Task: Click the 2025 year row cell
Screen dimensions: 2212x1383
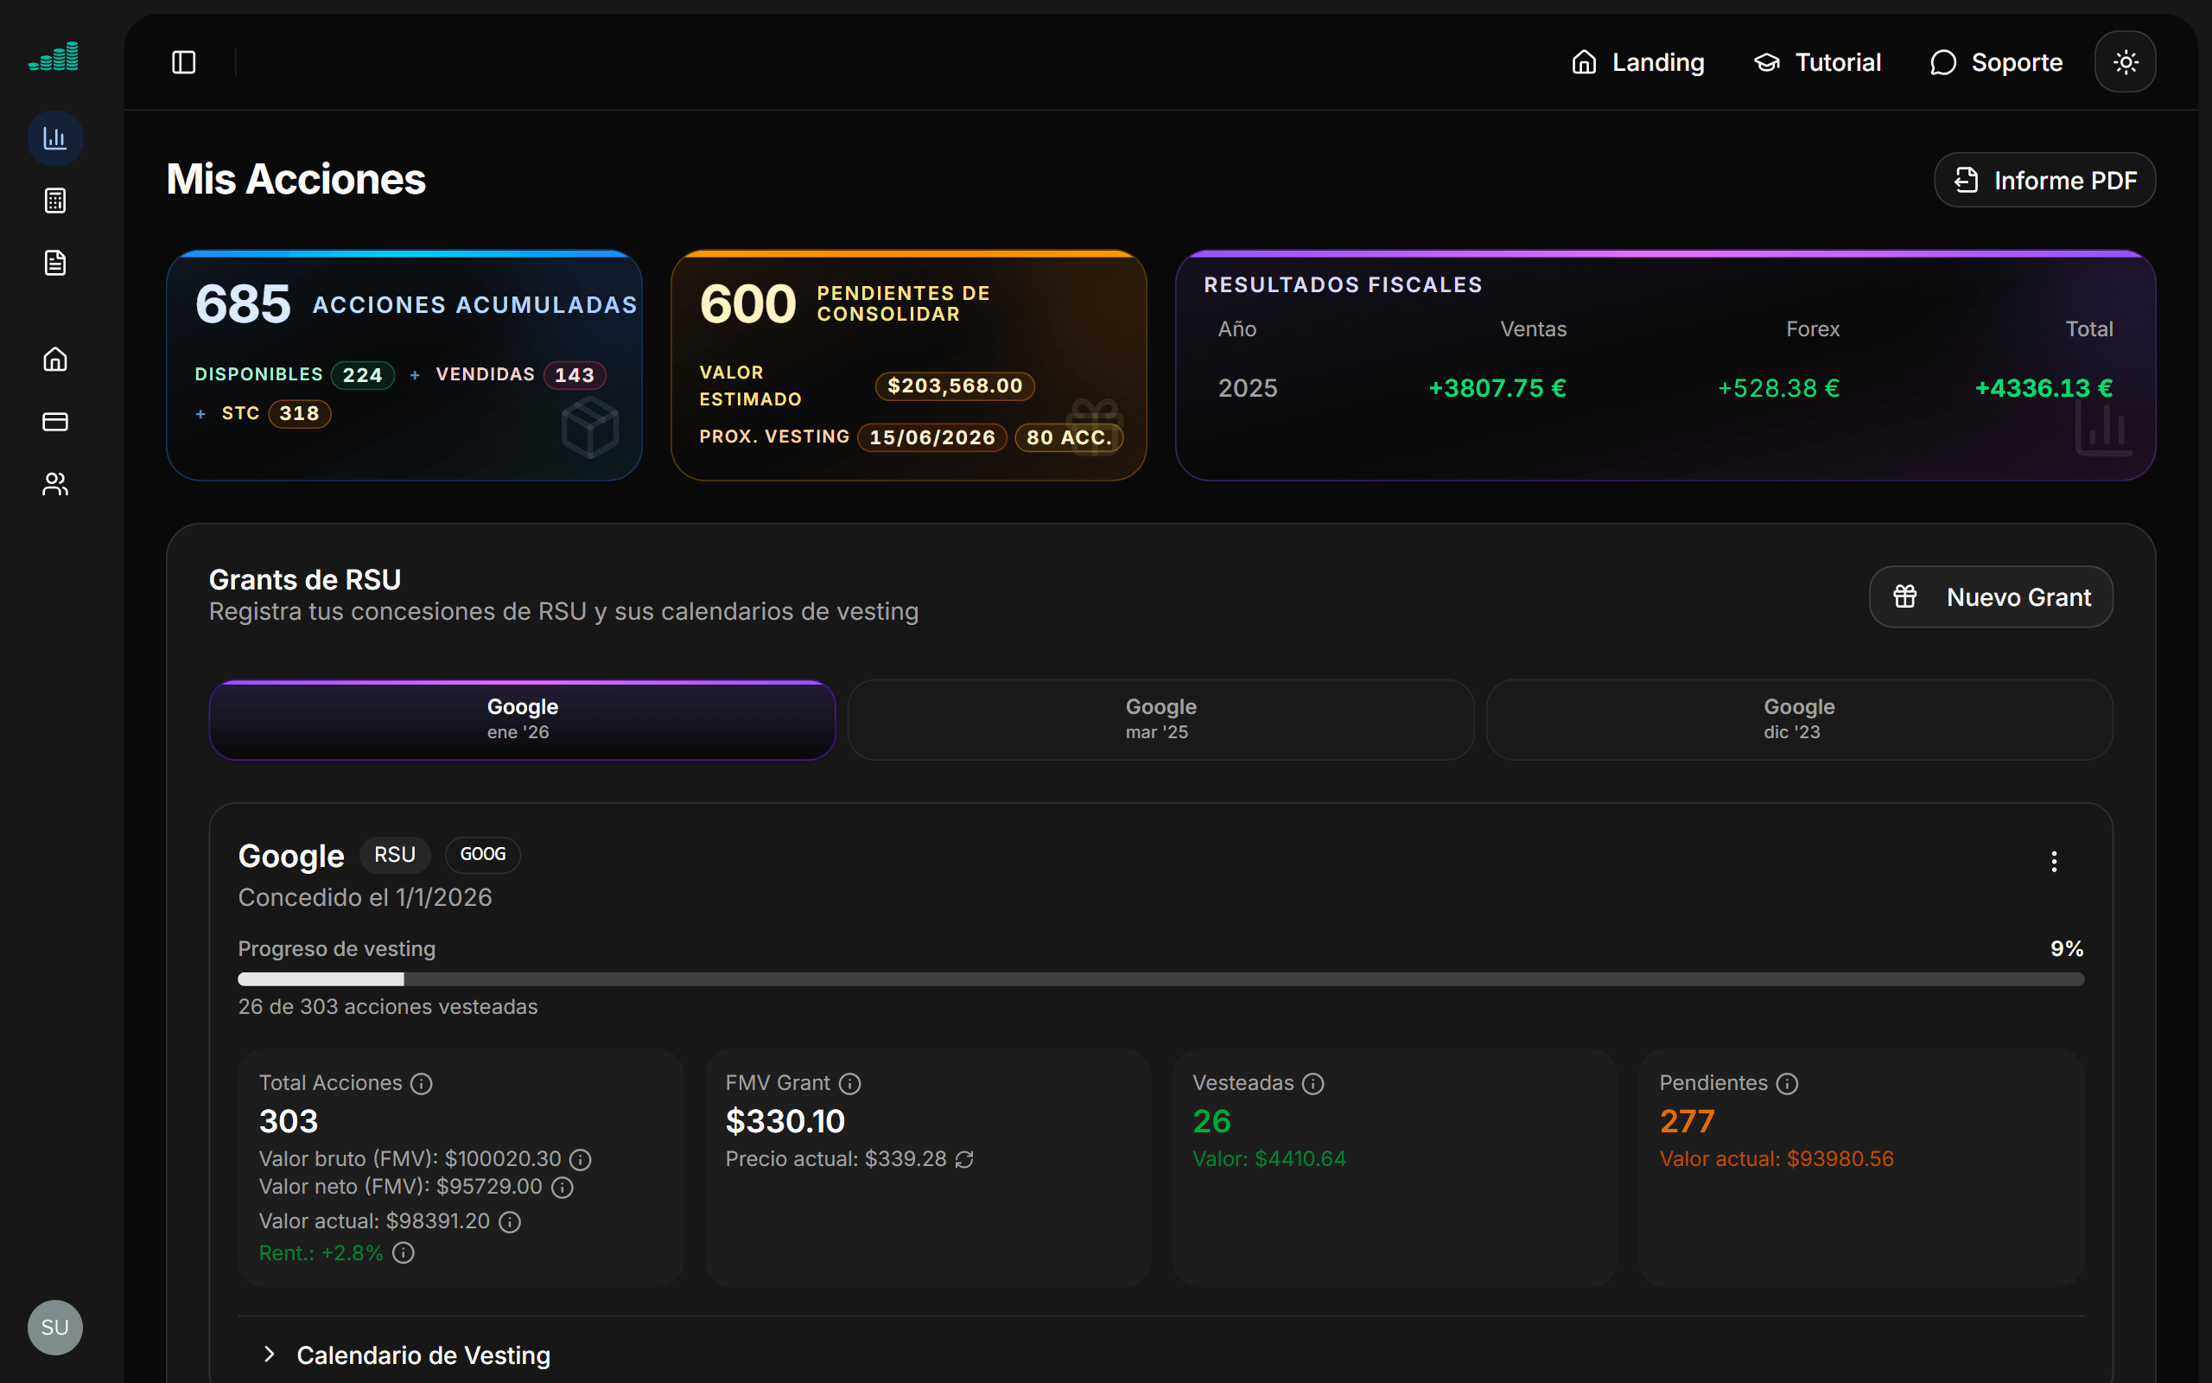Action: [1248, 388]
